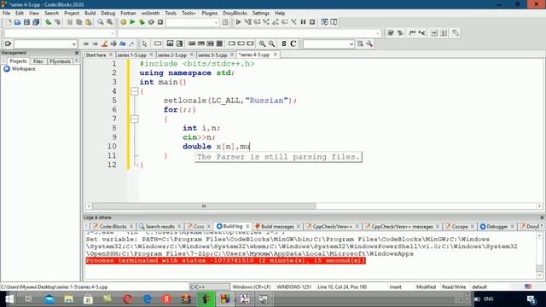The width and height of the screenshot is (546, 307).
Task: Open the Debugger log tab
Action: 497,226
